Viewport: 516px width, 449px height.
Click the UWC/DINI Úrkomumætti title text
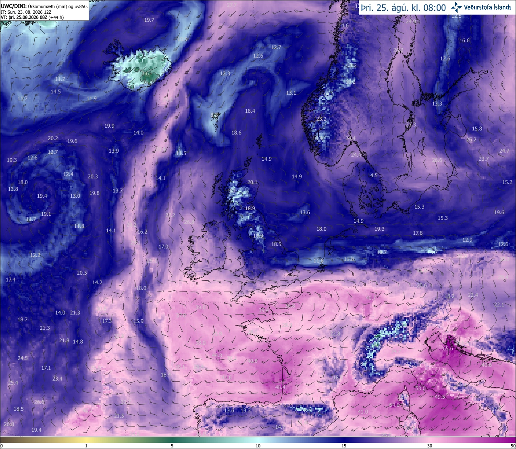click(44, 6)
